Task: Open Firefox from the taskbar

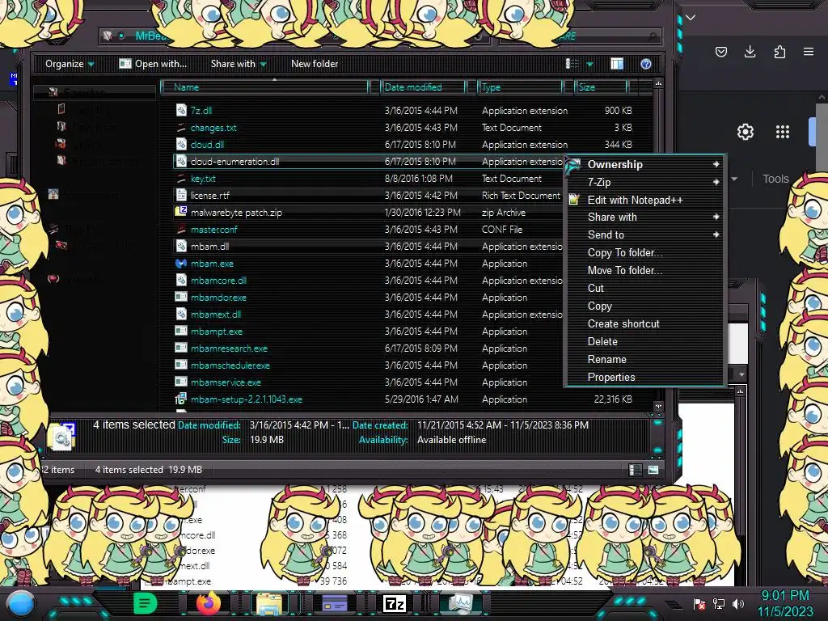Action: [208, 603]
